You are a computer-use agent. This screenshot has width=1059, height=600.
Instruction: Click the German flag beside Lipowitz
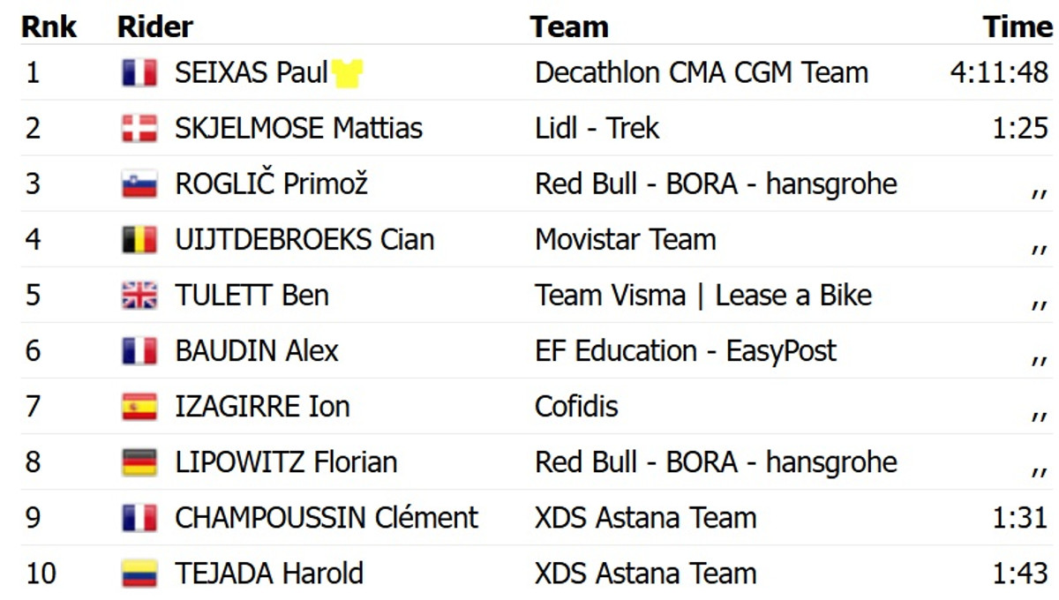139,462
